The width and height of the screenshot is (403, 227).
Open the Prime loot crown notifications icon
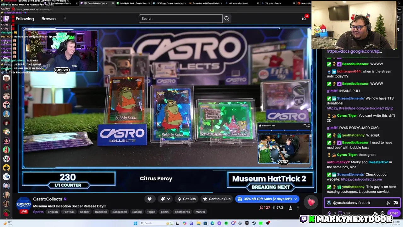click(x=304, y=19)
